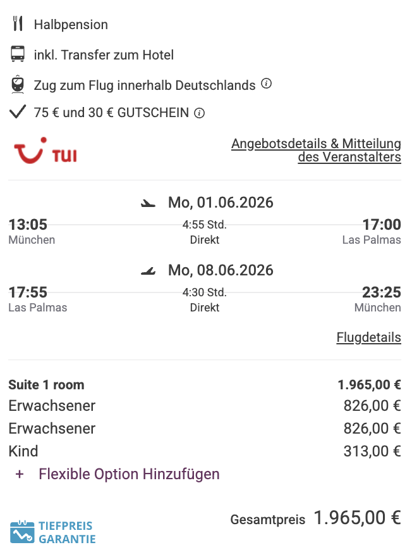Click the checkmark next to GUTSCHEIN offer
The height and width of the screenshot is (552, 412).
[x=18, y=113]
